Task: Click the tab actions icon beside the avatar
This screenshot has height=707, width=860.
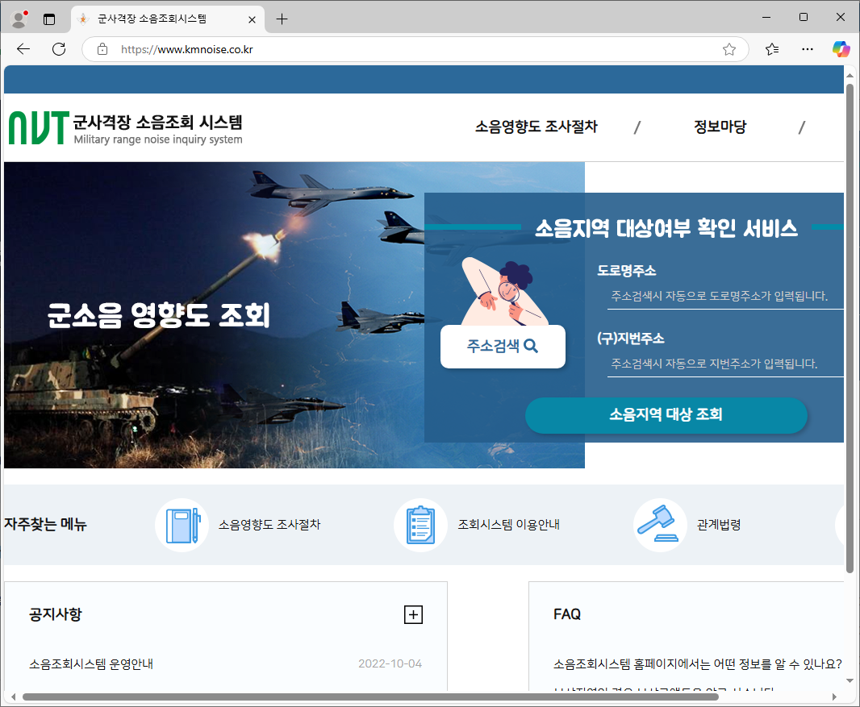Action: point(48,18)
